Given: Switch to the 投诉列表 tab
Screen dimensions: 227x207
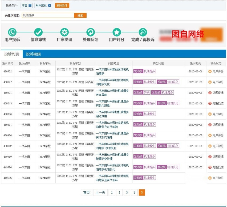Looking at the screenshot, I should pyautogui.click(x=12, y=54).
